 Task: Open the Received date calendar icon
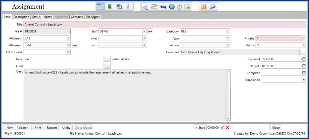click(304, 59)
